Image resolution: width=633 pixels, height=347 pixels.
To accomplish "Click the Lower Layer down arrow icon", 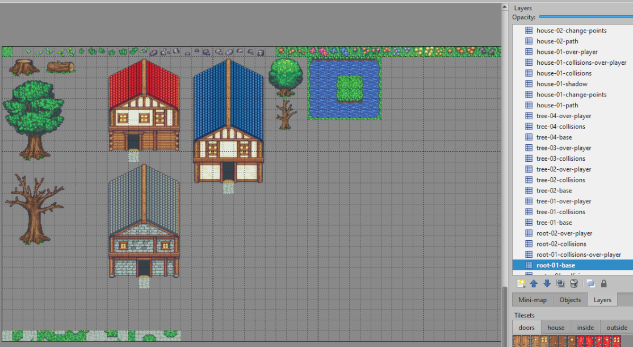I will click(547, 283).
